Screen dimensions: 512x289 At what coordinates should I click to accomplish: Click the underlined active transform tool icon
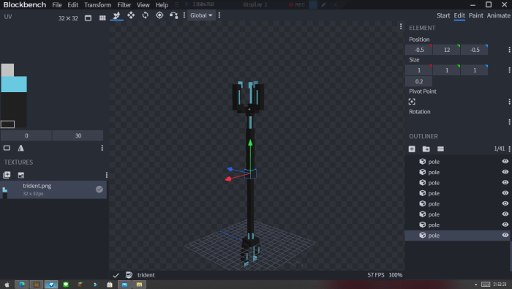pyautogui.click(x=116, y=15)
